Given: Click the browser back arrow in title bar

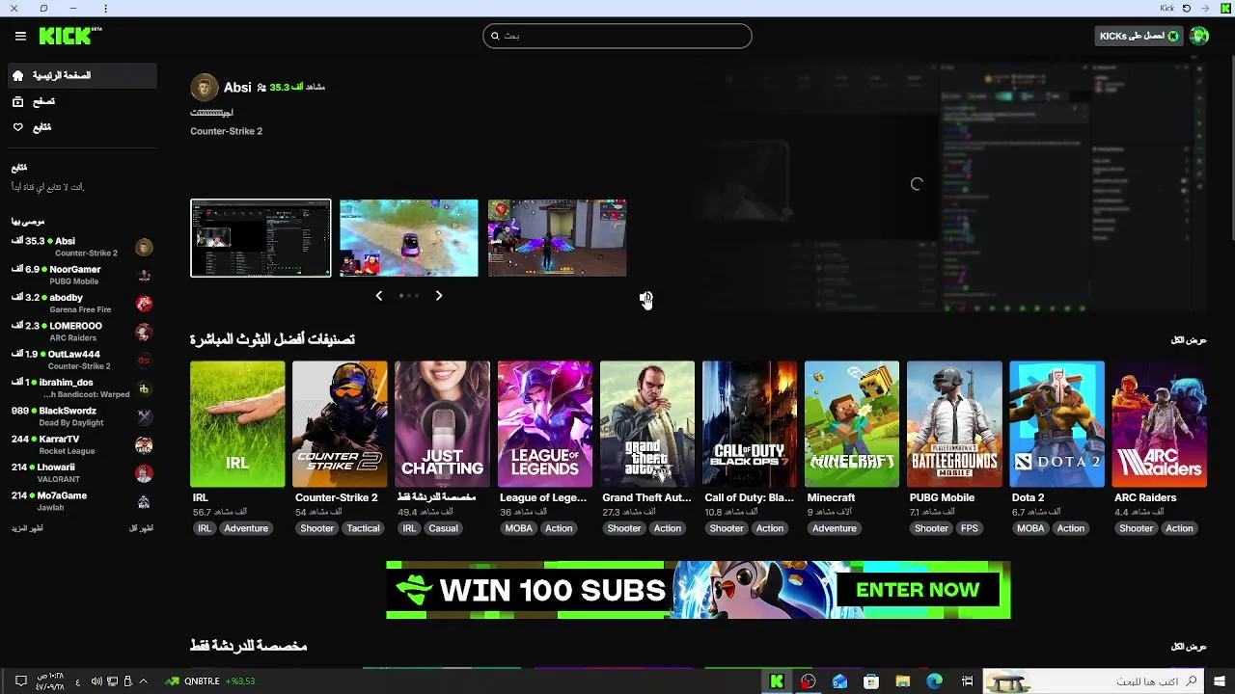Looking at the screenshot, I should (1206, 8).
